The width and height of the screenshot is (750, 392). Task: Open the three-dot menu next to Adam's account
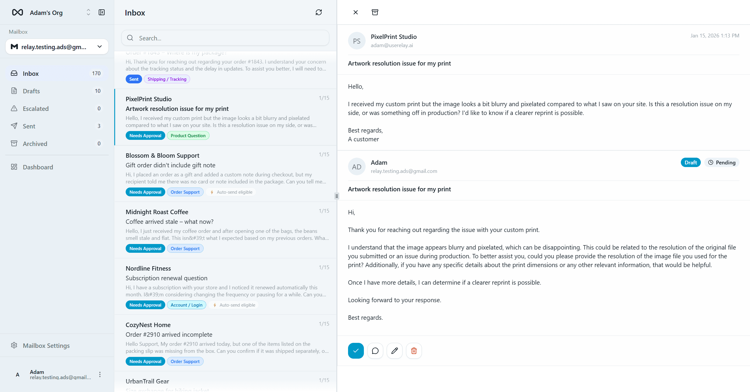click(x=100, y=374)
